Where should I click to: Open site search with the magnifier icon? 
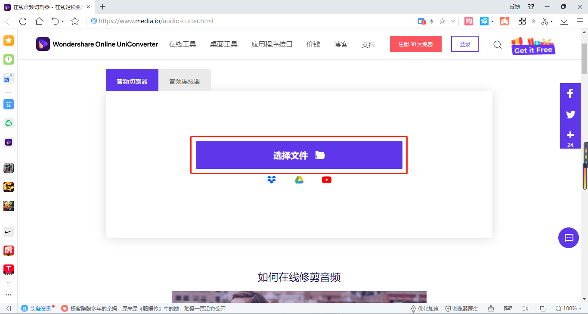click(497, 44)
